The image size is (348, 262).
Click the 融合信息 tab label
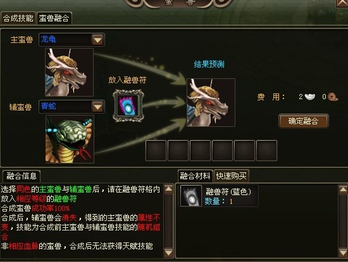(22, 176)
